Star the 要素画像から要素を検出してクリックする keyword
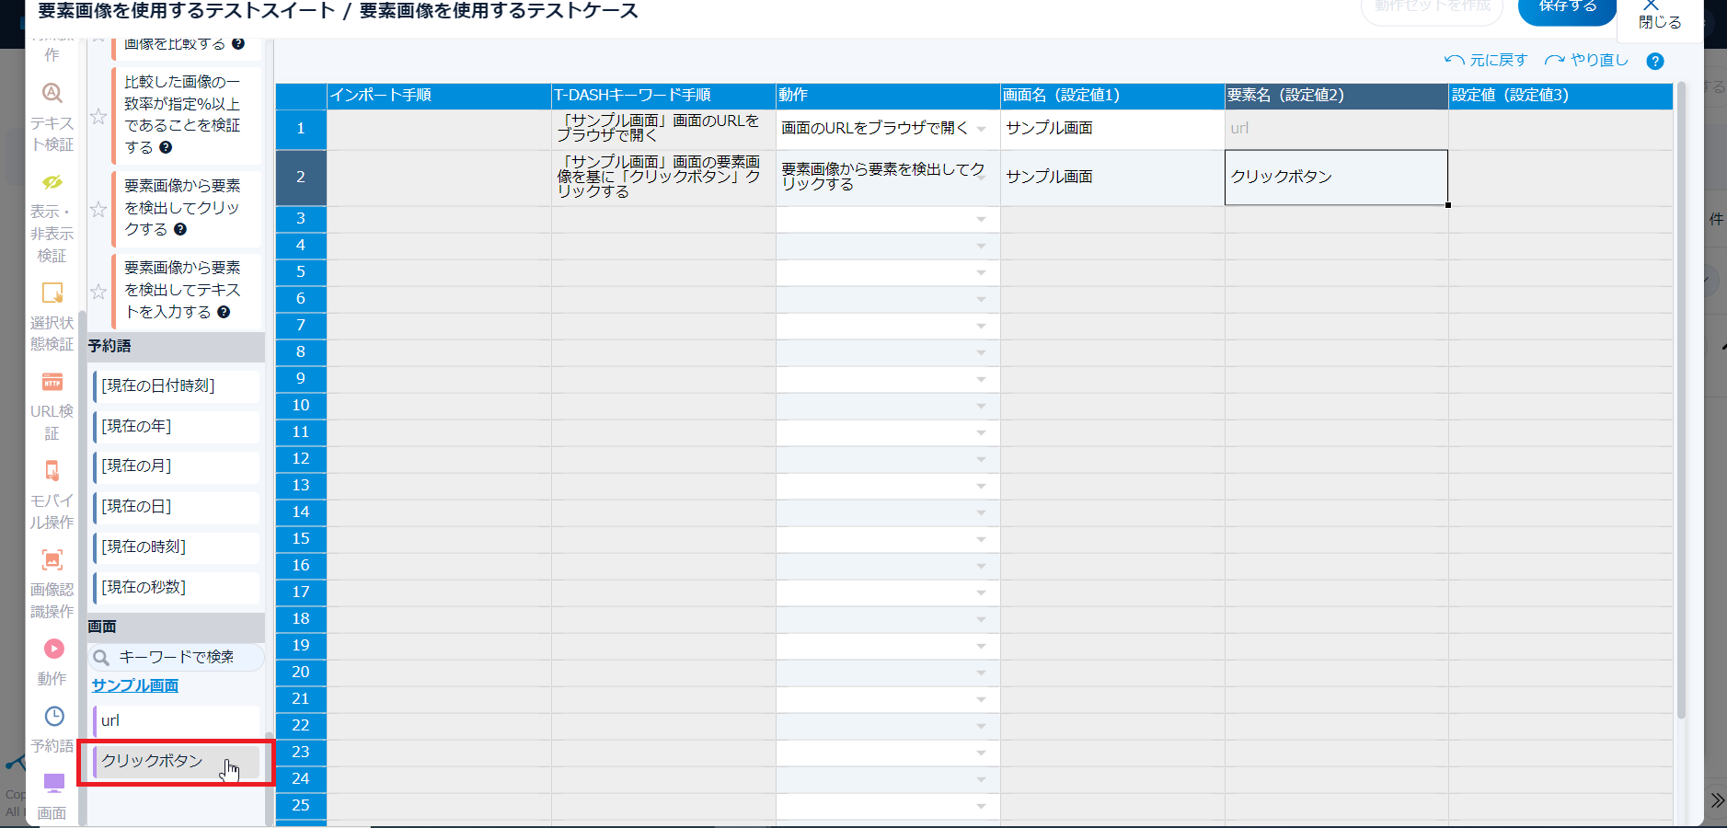The height and width of the screenshot is (828, 1727). coord(98,210)
